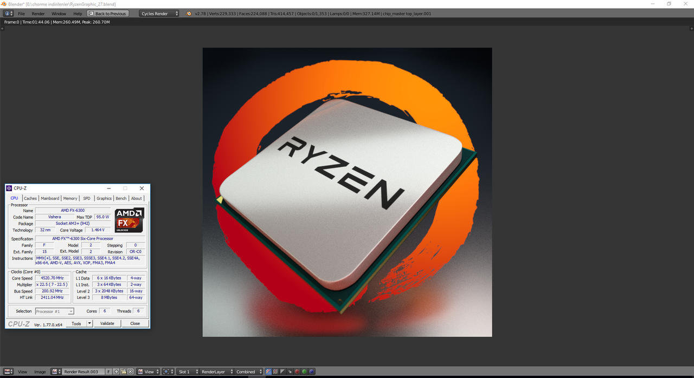Toggle the blue channel display
694x378 pixels.
click(x=312, y=372)
